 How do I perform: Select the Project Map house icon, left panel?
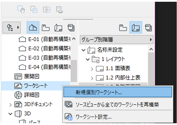(33, 28)
